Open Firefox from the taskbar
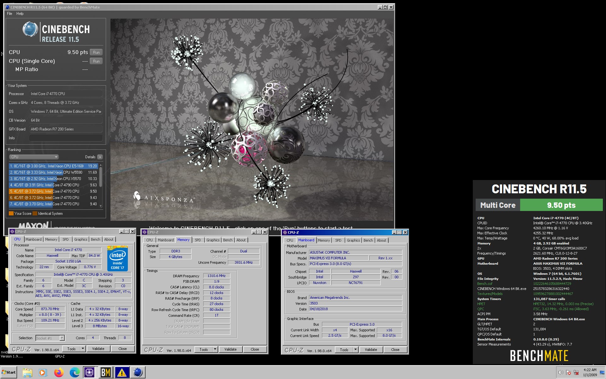This screenshot has height=379, width=606. 59,373
